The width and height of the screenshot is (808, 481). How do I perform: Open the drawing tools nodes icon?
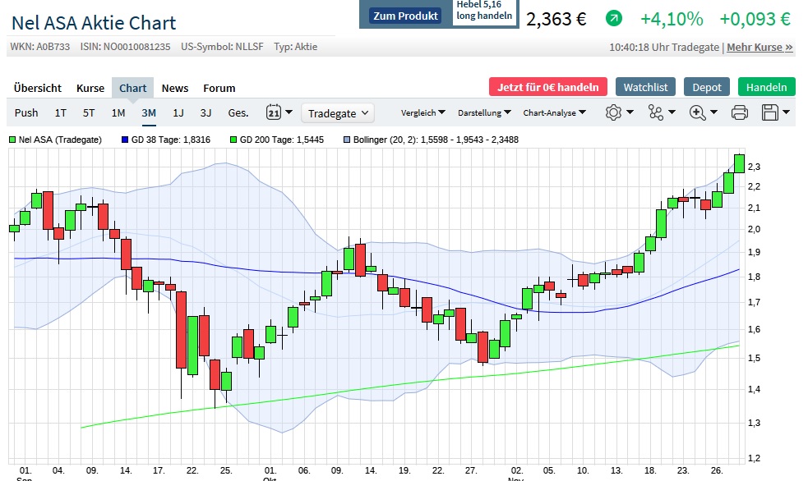click(655, 112)
